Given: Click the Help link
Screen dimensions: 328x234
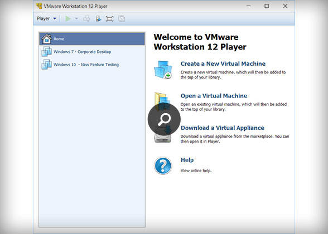Looking at the screenshot, I should click(x=187, y=160).
